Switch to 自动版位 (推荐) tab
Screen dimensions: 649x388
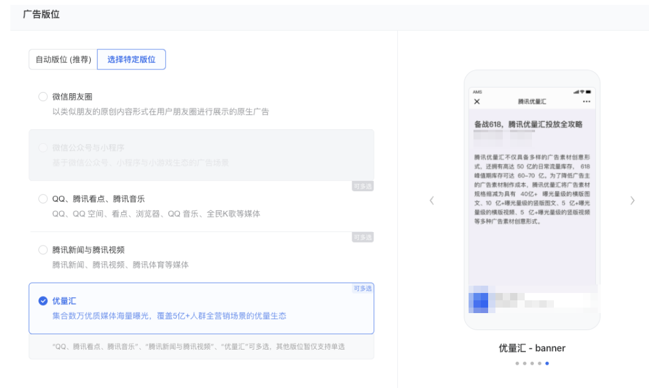click(x=63, y=60)
